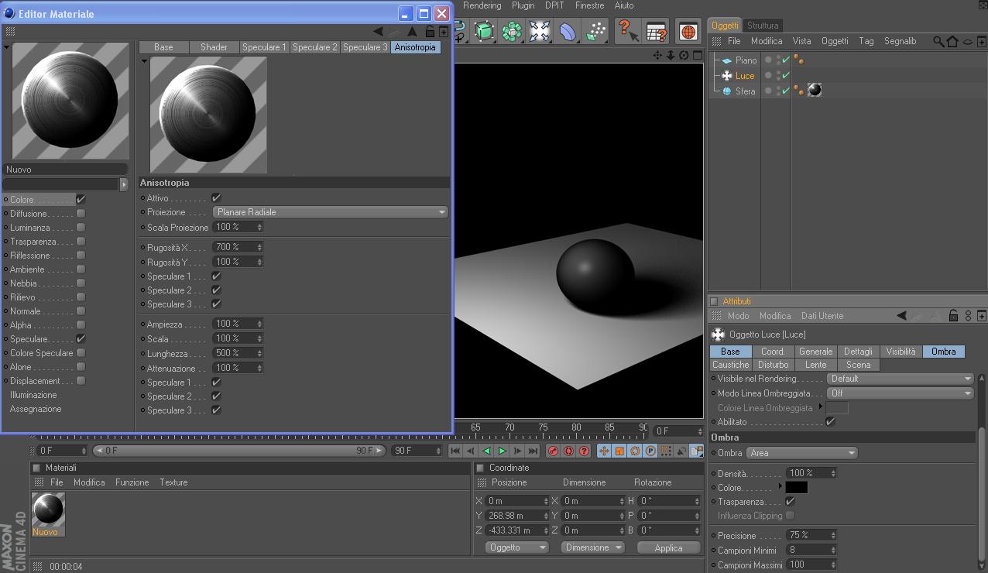Disable the Abilitato checkbox in light attributes

tap(830, 422)
